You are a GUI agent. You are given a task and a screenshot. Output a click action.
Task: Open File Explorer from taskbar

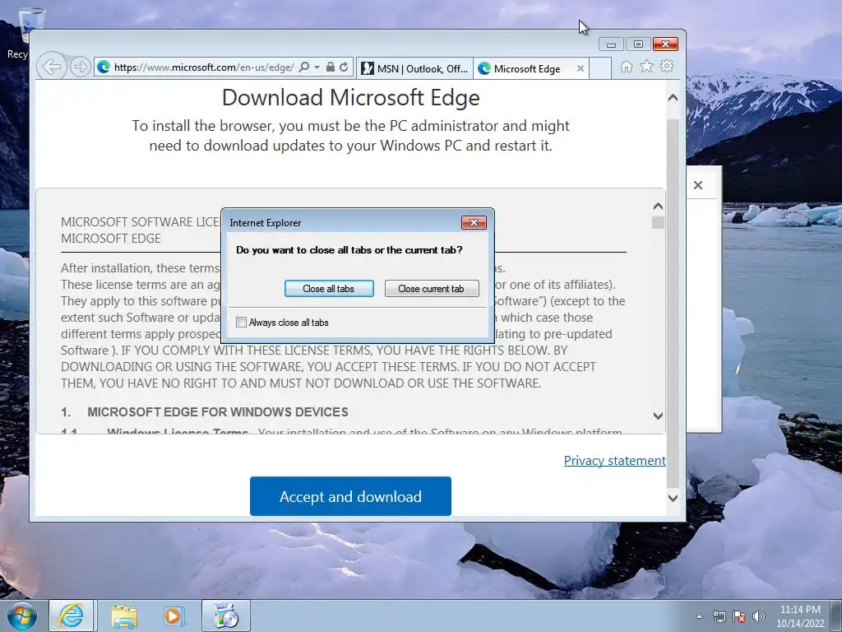point(124,616)
